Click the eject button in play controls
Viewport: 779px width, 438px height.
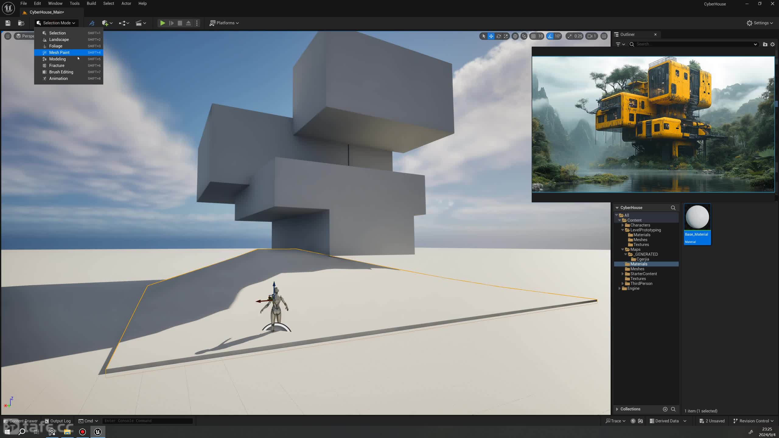tap(188, 23)
